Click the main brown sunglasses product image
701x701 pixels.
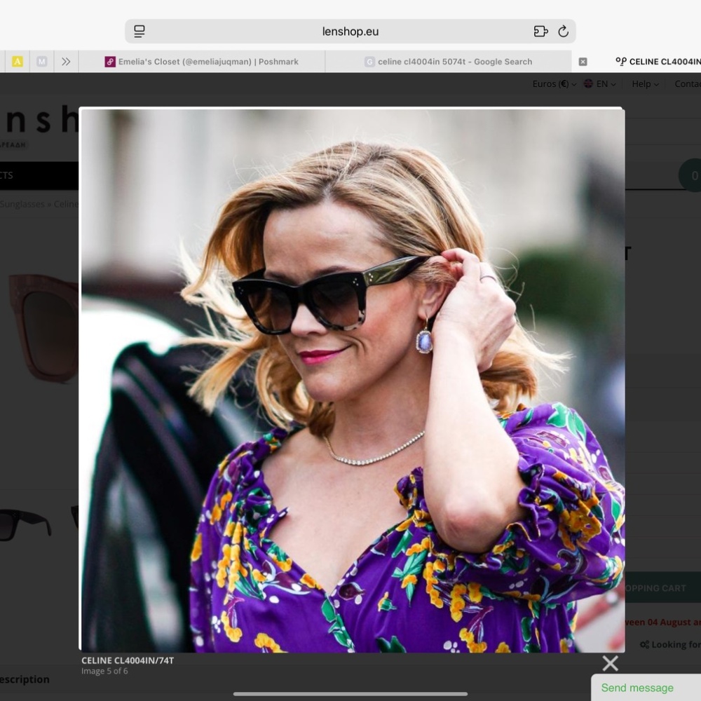coord(43,329)
